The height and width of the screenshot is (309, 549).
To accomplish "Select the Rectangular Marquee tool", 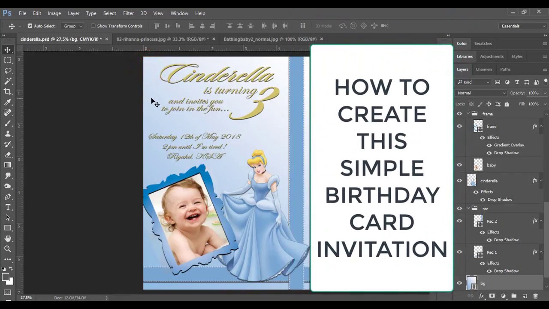I will point(8,60).
